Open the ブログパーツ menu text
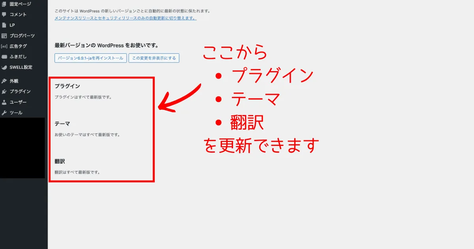The image size is (474, 249). tap(22, 36)
